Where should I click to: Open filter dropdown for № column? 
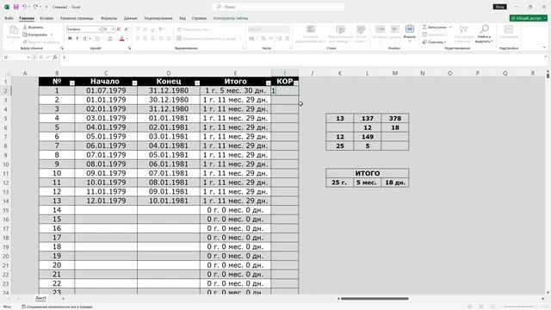[72, 83]
